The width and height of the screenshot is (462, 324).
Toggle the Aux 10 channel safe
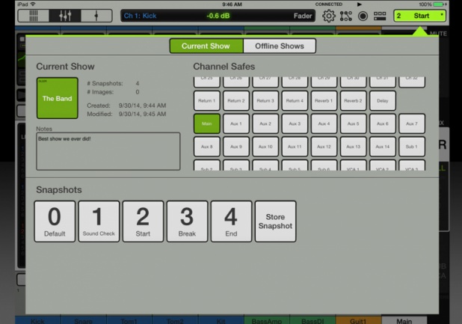pos(265,147)
